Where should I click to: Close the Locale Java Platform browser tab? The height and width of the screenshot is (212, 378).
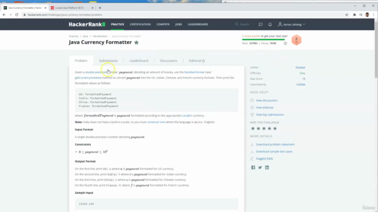92,8
